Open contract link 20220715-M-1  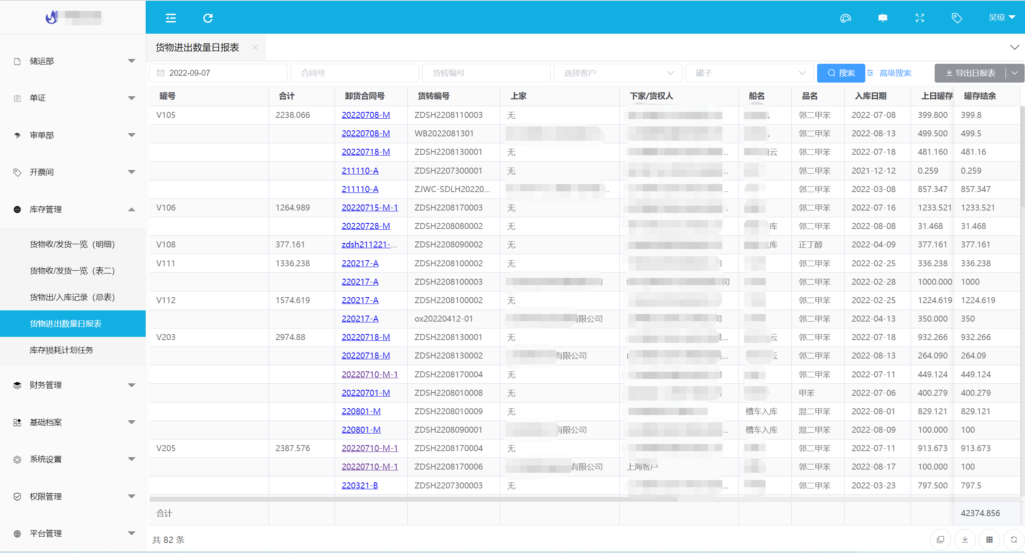[370, 208]
